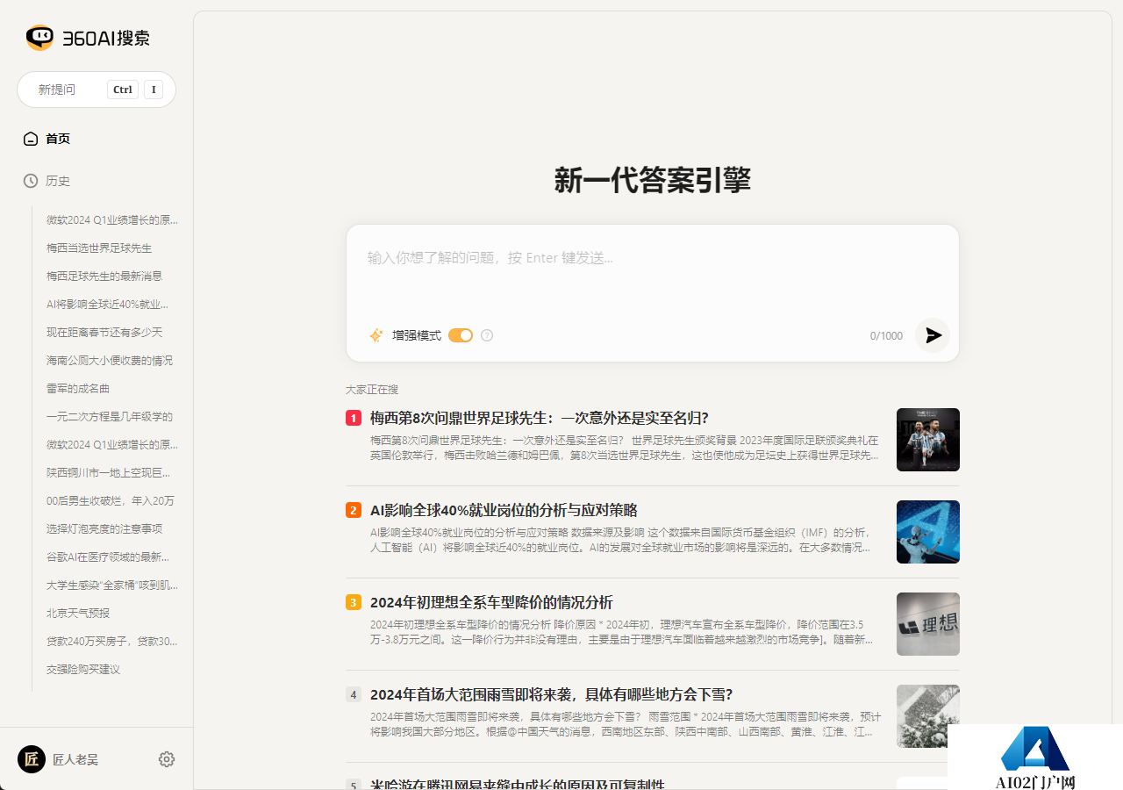Toggle the 增强模式 switch
The width and height of the screenshot is (1123, 790).
(461, 335)
